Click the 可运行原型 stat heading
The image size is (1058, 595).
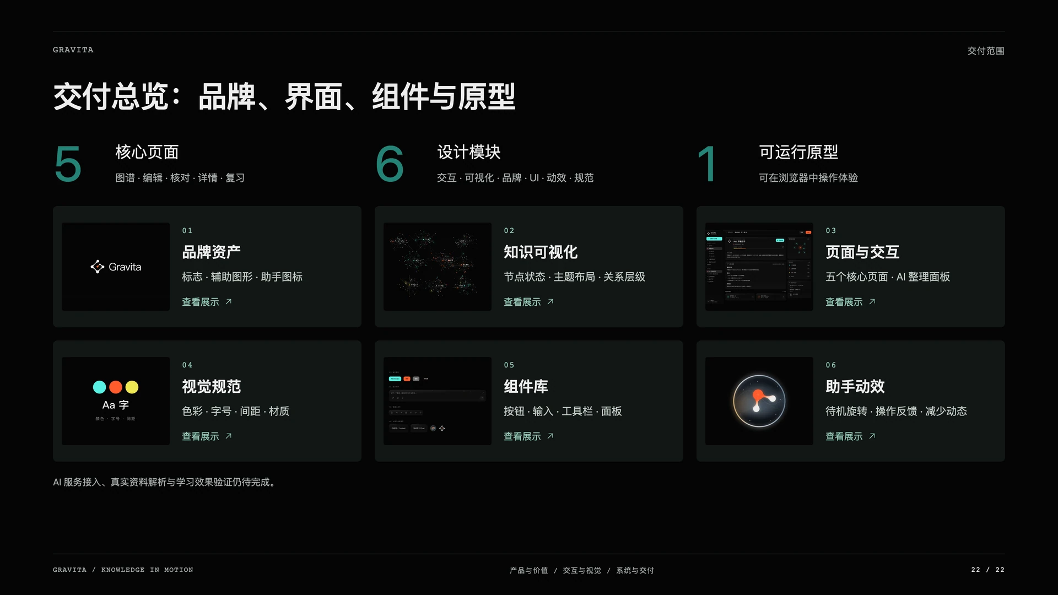[798, 152]
